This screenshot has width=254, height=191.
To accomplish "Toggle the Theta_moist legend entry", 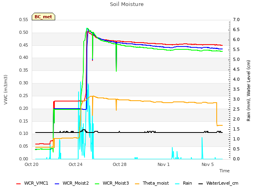I will pos(152,183).
